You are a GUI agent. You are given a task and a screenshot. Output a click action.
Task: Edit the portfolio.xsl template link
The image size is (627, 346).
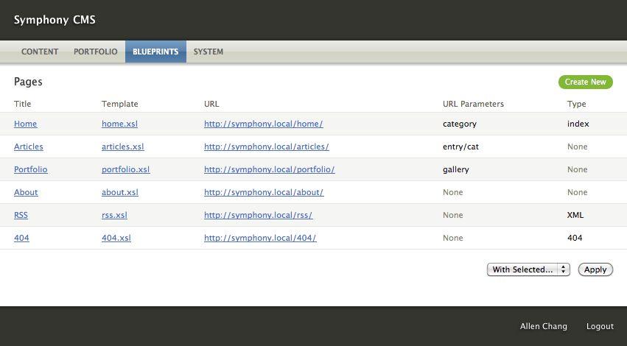(125, 169)
